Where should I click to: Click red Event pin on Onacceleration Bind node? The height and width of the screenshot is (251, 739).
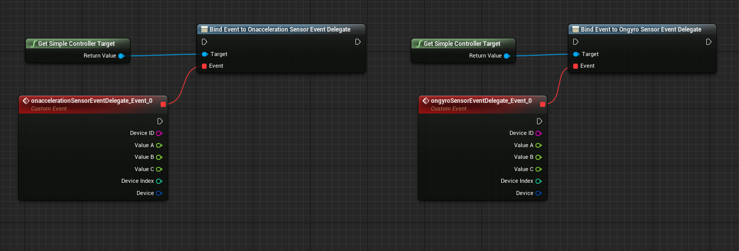[205, 66]
